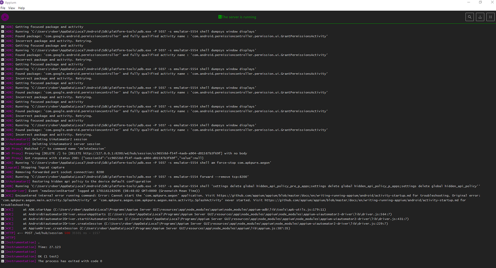Pause the streaming log output

click(490, 17)
